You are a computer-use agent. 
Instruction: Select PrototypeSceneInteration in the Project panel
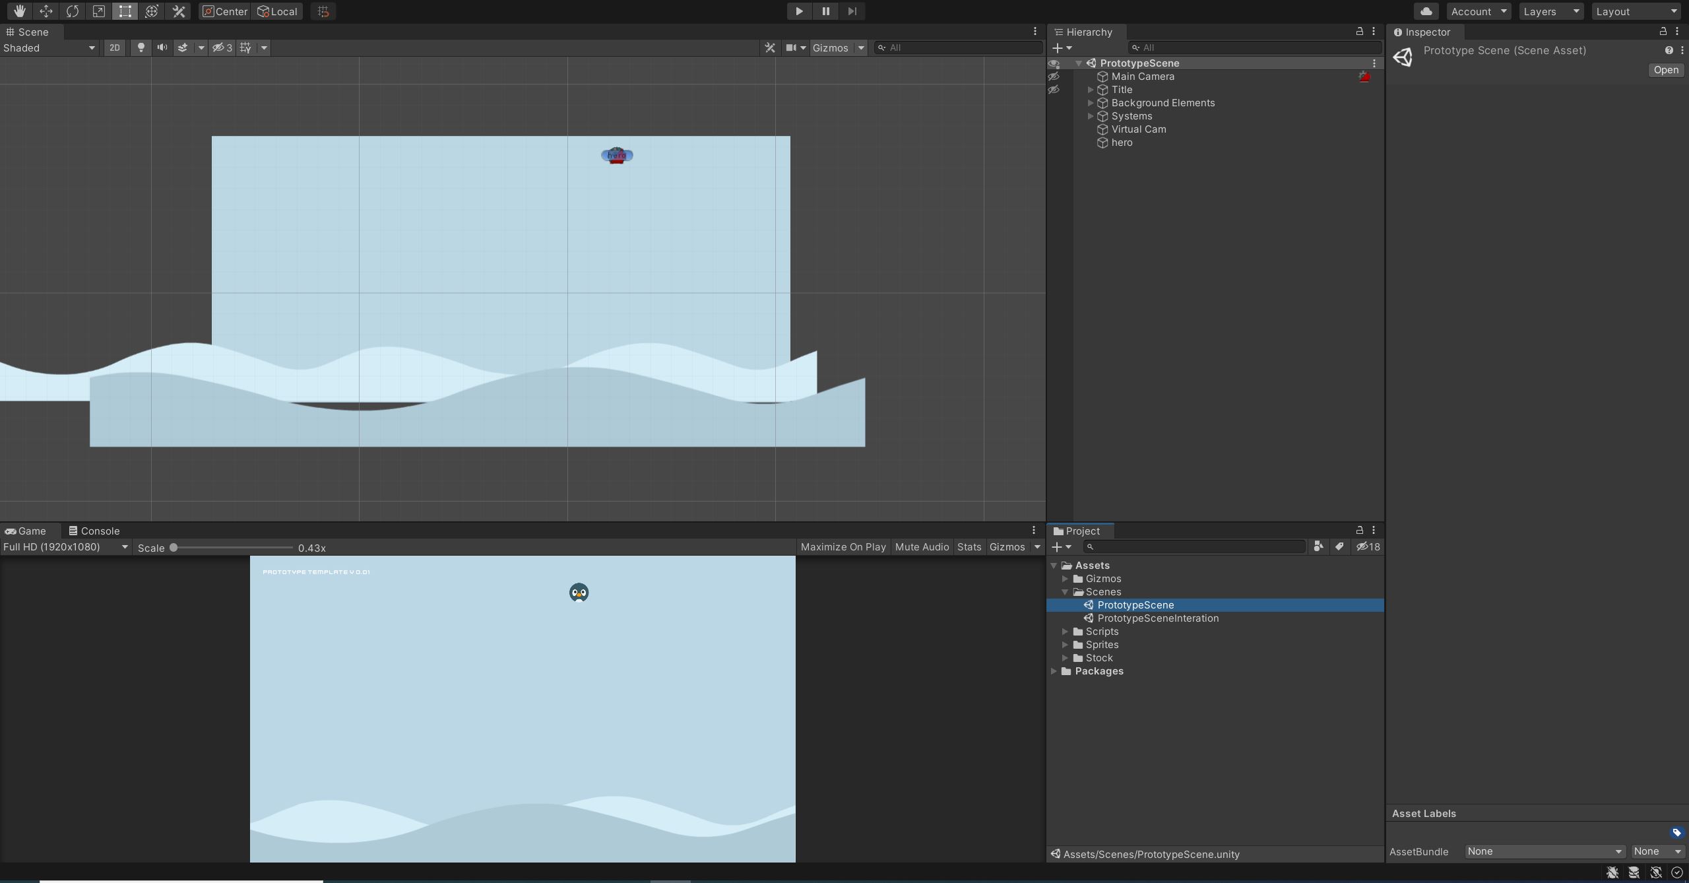click(x=1158, y=618)
